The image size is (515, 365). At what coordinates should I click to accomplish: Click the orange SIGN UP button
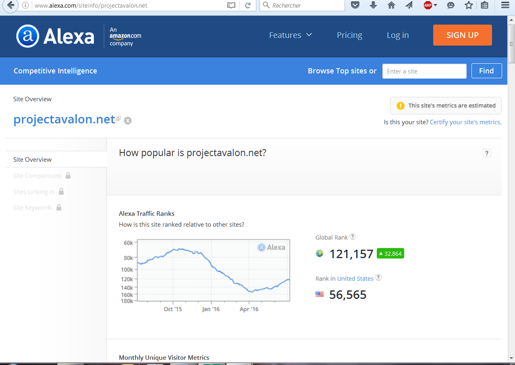pos(462,35)
